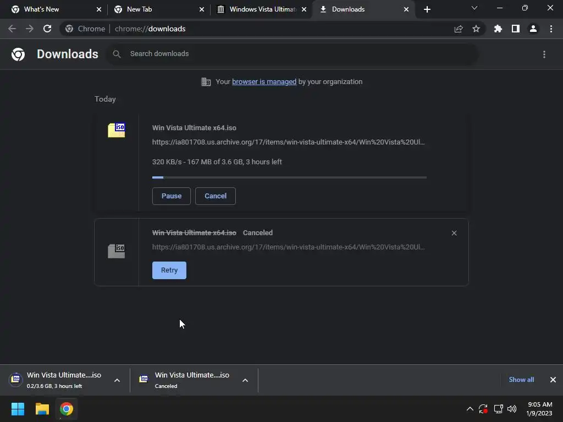Click Show all downloads link
The width and height of the screenshot is (563, 422).
521,380
